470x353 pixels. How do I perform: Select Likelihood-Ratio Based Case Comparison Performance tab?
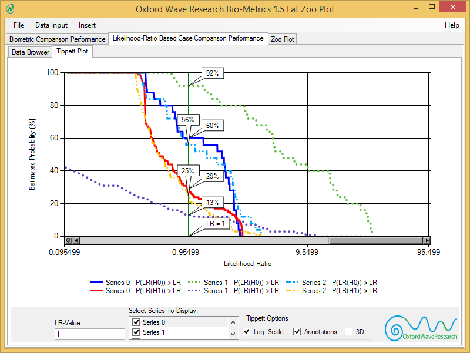pyautogui.click(x=188, y=38)
